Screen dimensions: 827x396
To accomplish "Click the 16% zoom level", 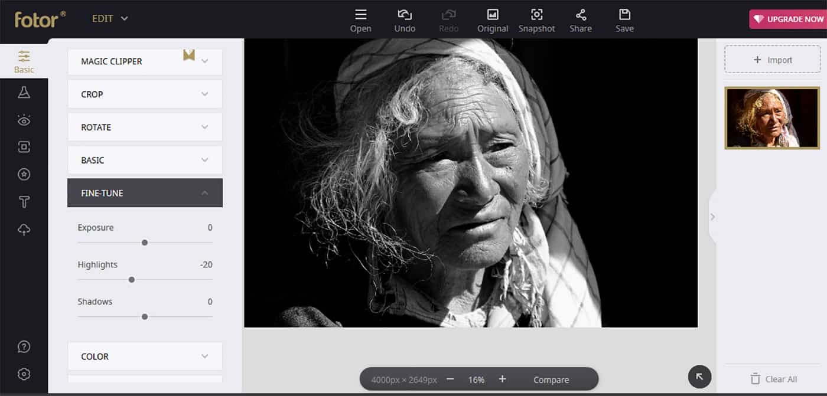I will tap(476, 380).
